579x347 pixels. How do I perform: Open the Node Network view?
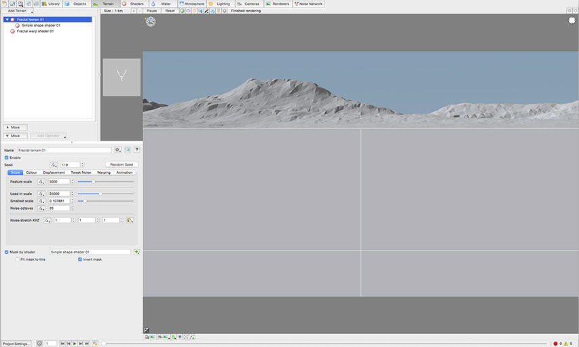pyautogui.click(x=310, y=3)
